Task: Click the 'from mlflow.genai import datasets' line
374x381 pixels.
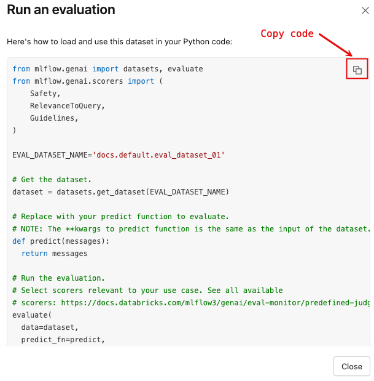Action: pyautogui.click(x=107, y=69)
